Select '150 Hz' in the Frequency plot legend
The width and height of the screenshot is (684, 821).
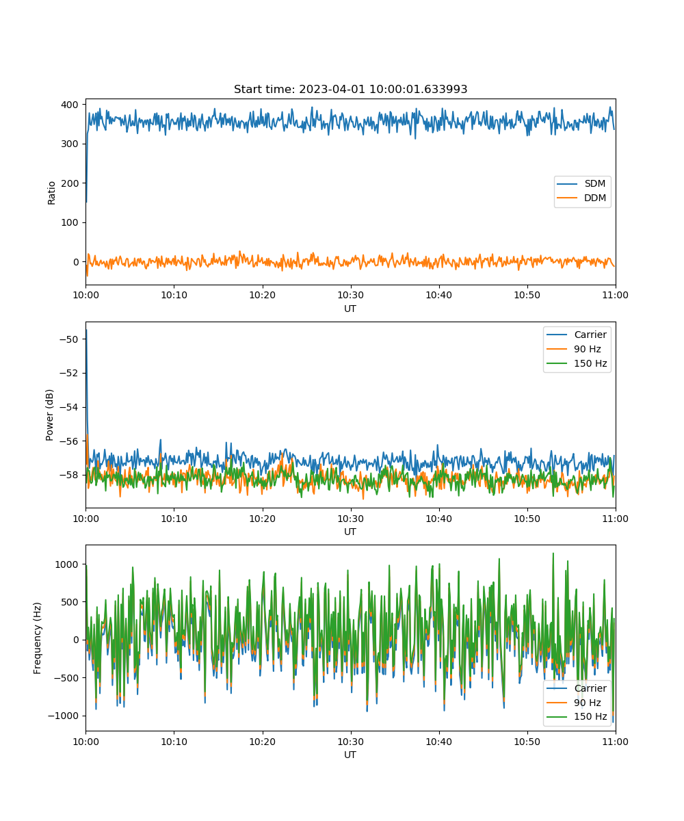(590, 717)
